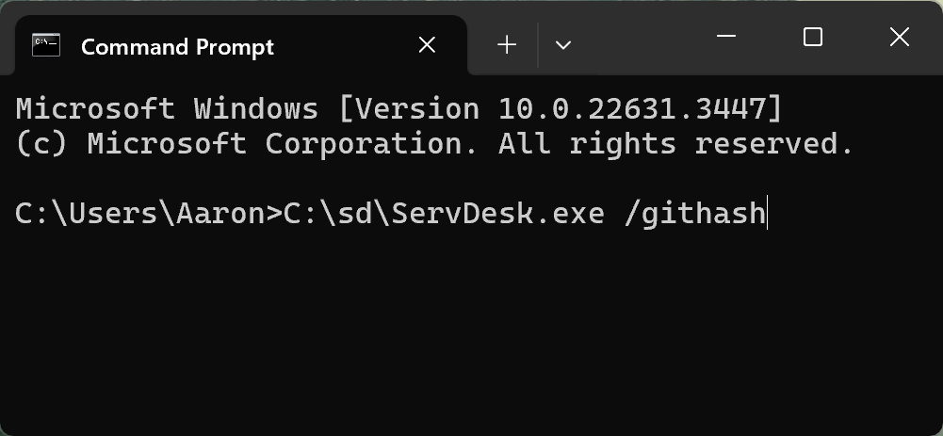The width and height of the screenshot is (943, 436).
Task: Click the version number 10.0.22631.3447
Action: click(633, 109)
